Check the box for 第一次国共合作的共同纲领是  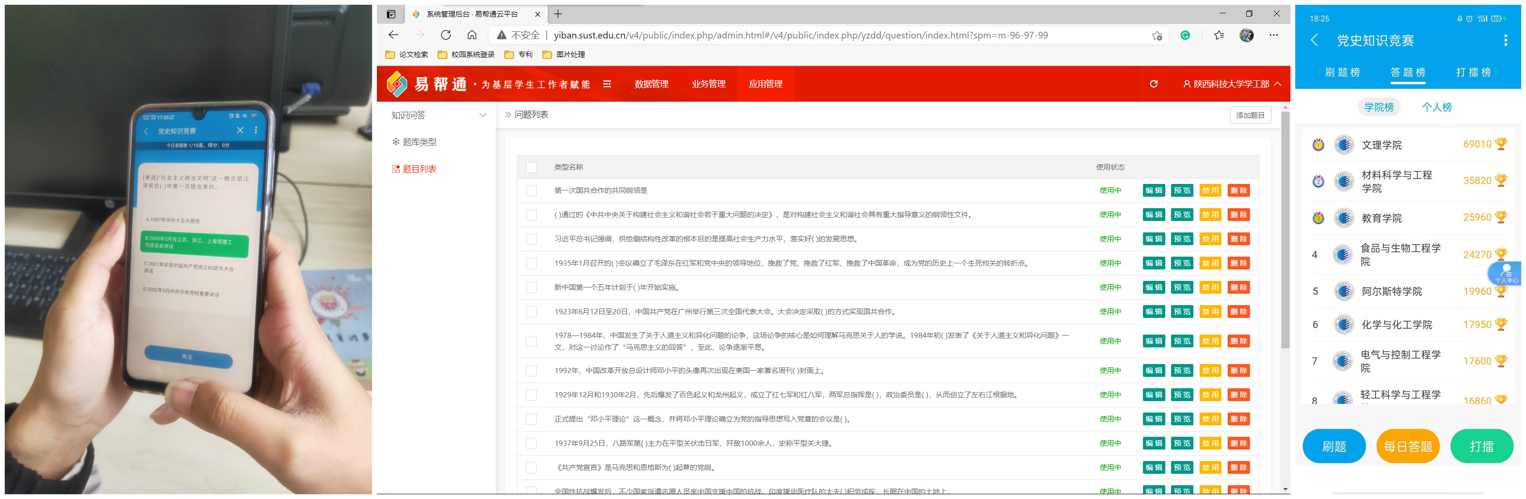532,191
